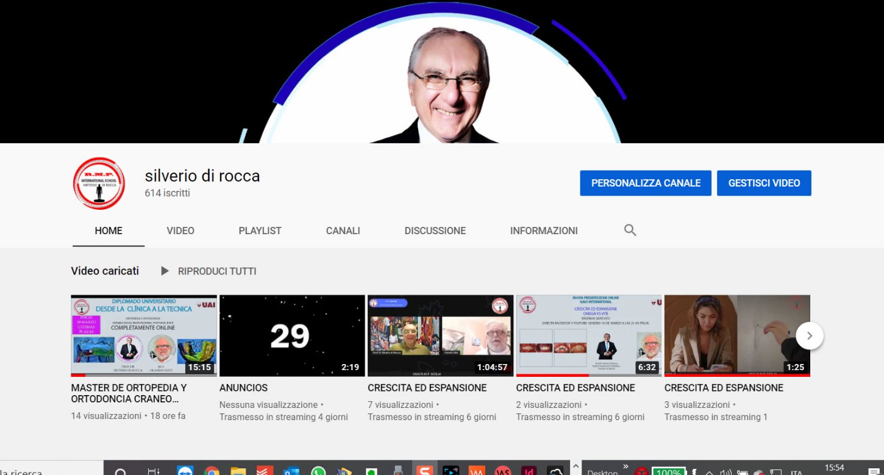The width and height of the screenshot is (884, 475).
Task: Open CRESCITA ED ESPANSIONE title with 7 visualizzazioni
Action: (427, 388)
